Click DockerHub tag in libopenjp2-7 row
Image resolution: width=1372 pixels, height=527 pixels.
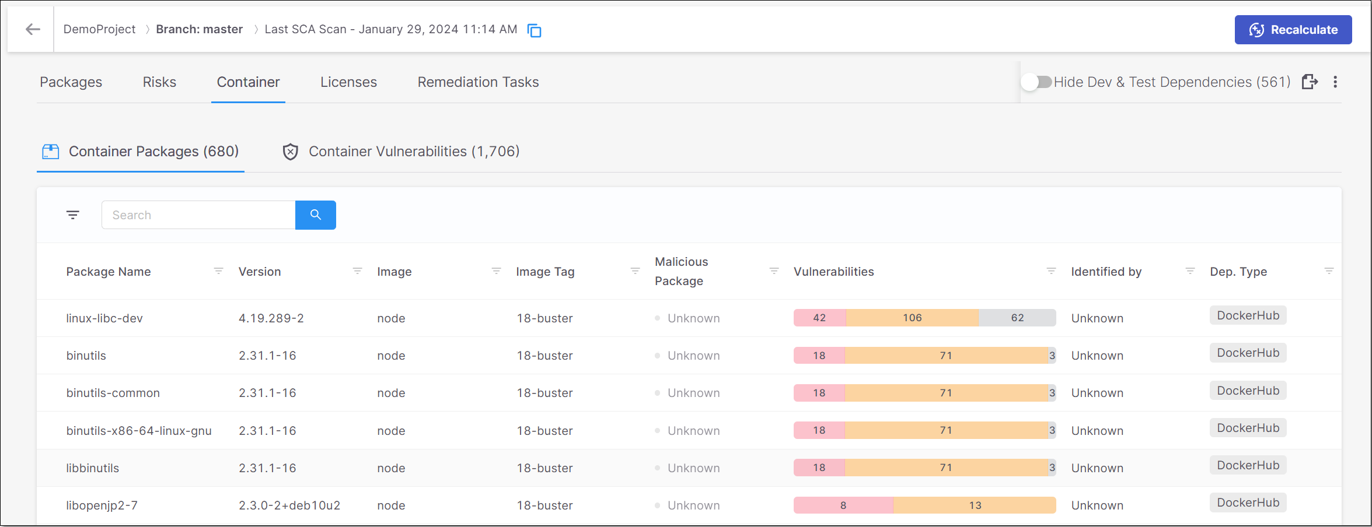[x=1248, y=503]
